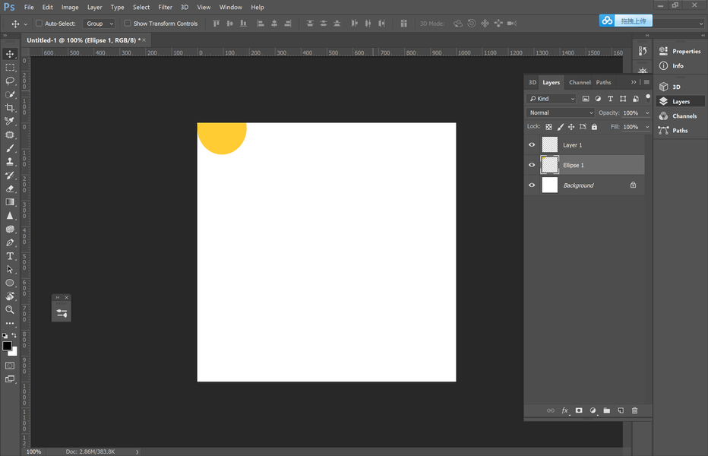Select the History Brush tool
This screenshot has width=708, height=456.
click(x=9, y=176)
